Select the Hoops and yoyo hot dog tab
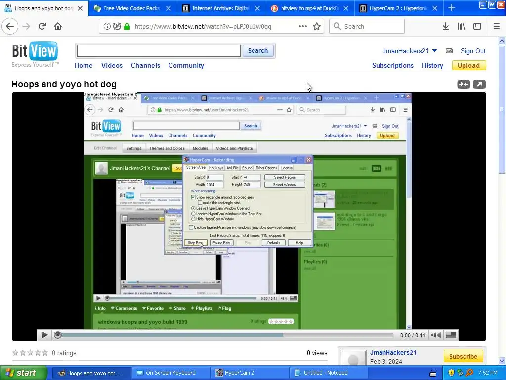The height and width of the screenshot is (380, 506). point(44,8)
